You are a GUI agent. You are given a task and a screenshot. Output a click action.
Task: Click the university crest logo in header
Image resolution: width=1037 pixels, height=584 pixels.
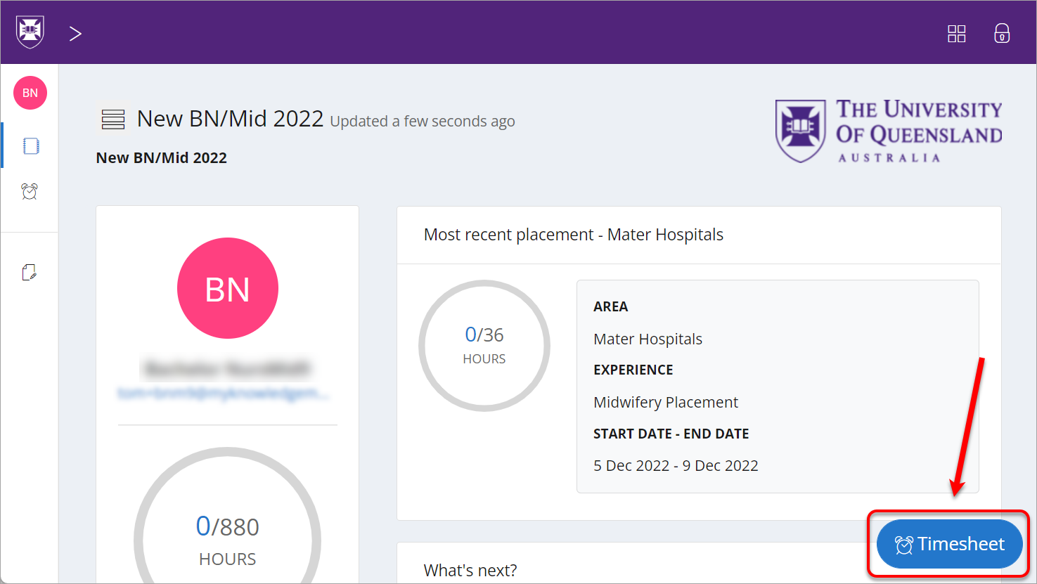click(30, 32)
